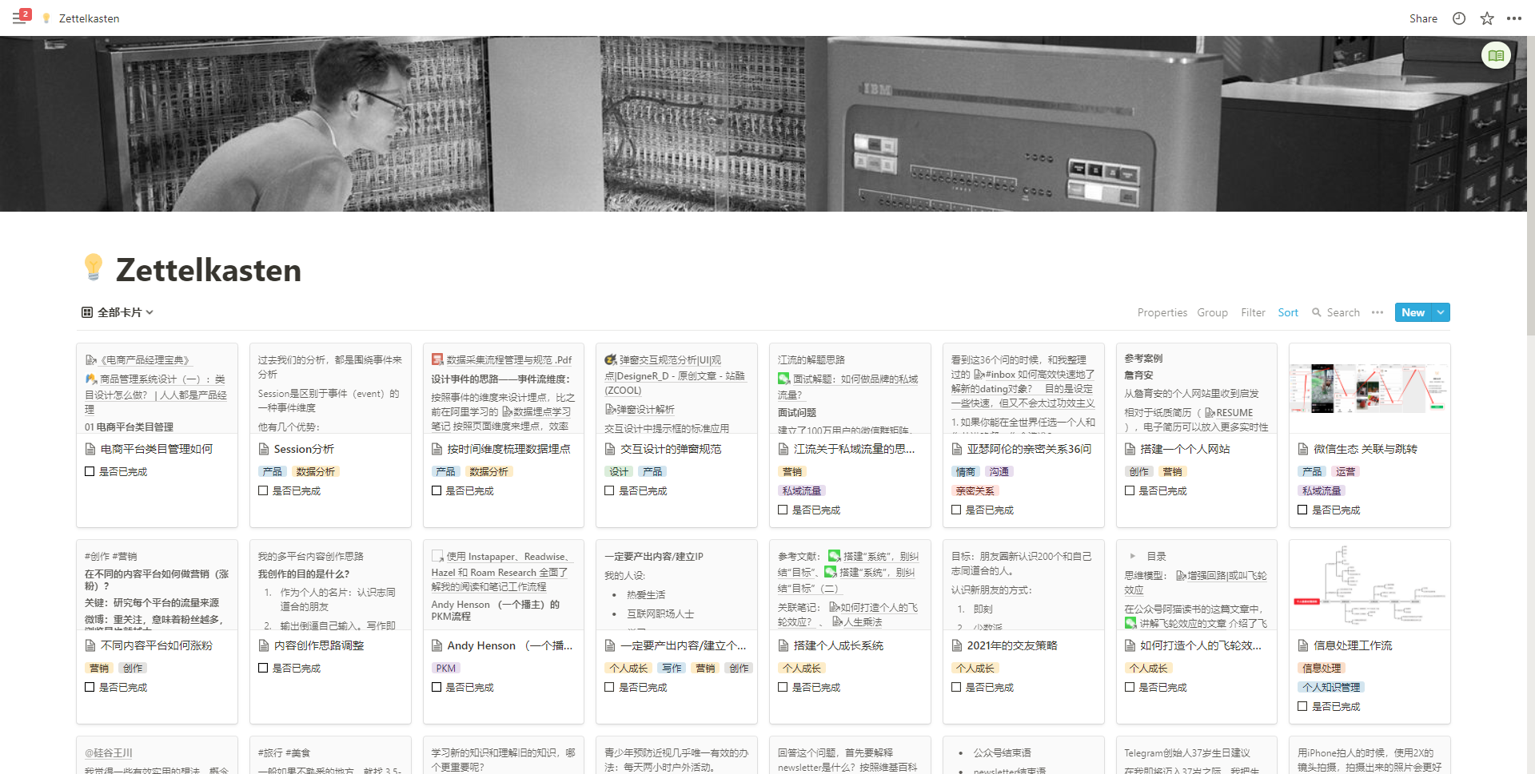Image resolution: width=1535 pixels, height=774 pixels.
Task: Open the top-right three-dots page menu
Action: click(x=1514, y=18)
